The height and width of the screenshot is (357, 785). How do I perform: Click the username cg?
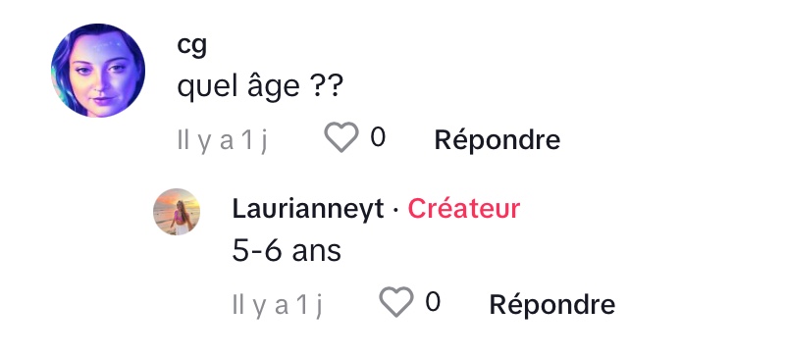tap(191, 46)
